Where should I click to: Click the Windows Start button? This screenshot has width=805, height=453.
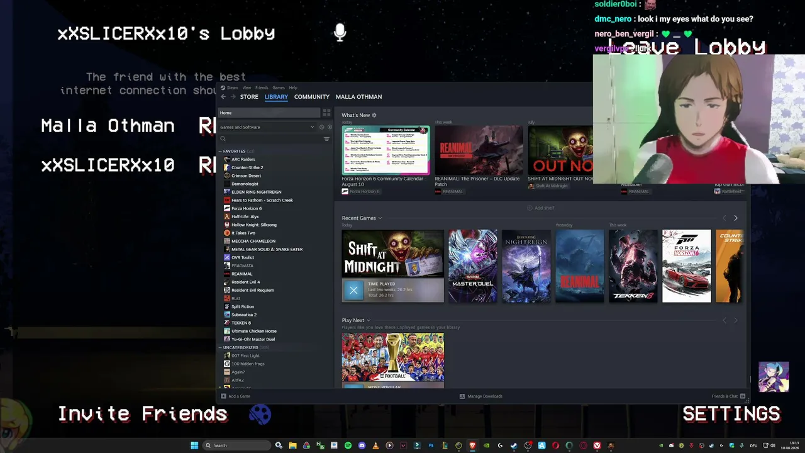pos(194,445)
